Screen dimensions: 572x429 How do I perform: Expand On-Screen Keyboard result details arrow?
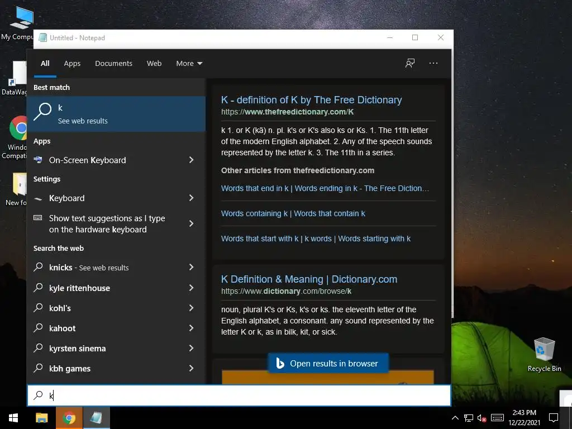pos(191,160)
